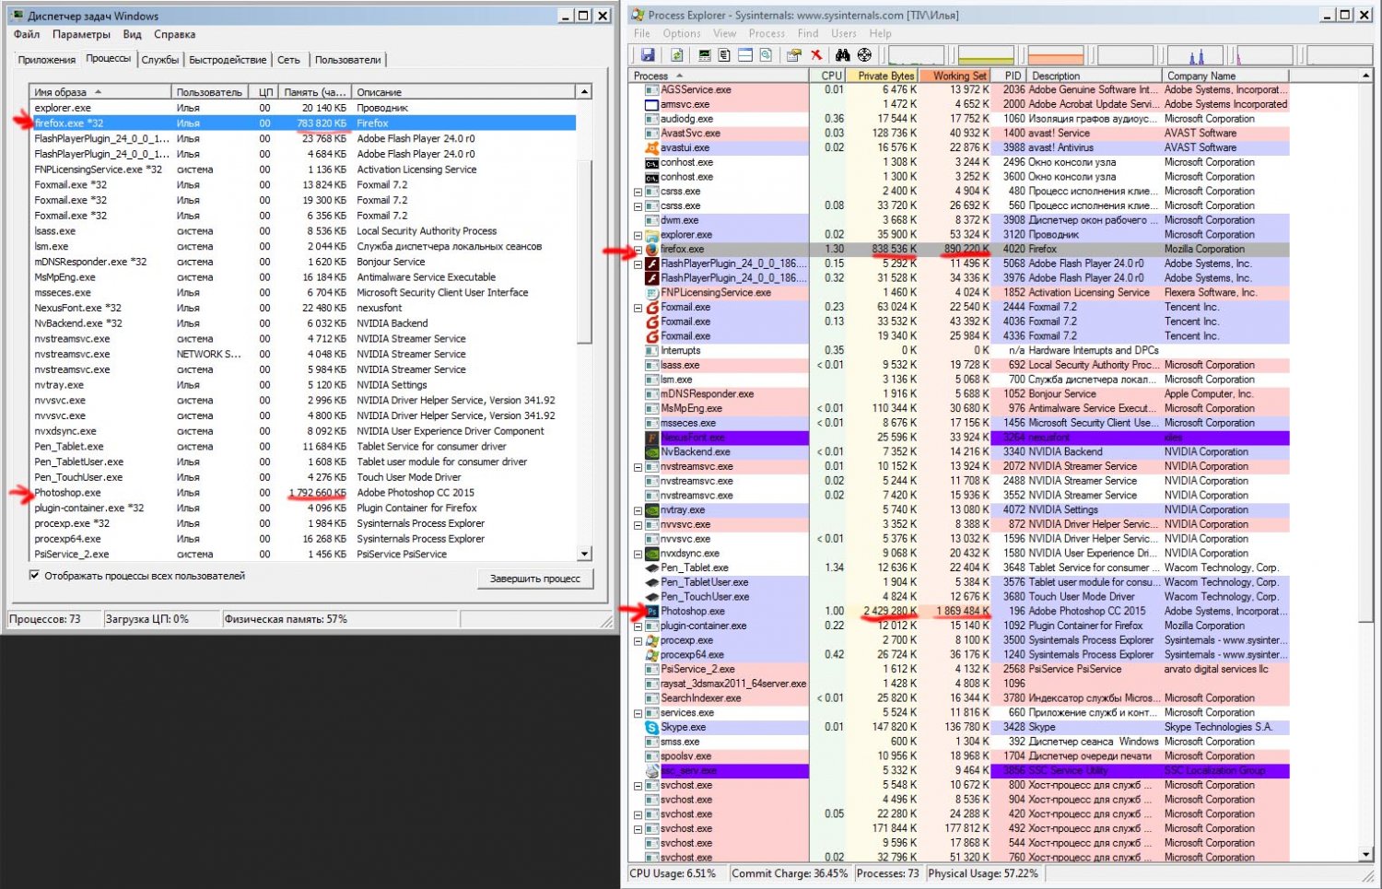
Task: Click the Skype.exe process icon
Action: click(652, 727)
